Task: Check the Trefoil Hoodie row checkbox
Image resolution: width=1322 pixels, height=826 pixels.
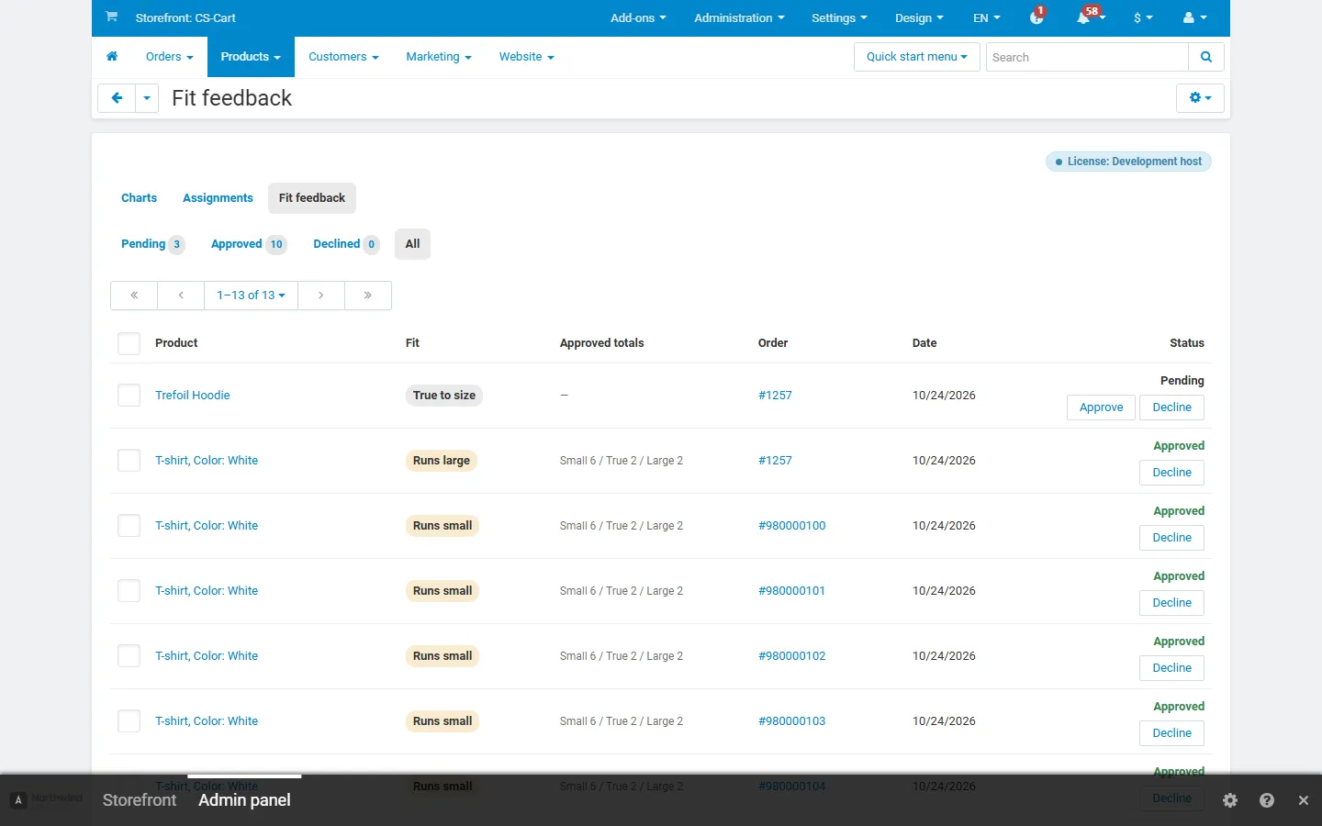Action: tap(129, 396)
